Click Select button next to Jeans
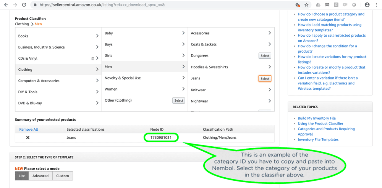The height and width of the screenshot is (188, 382). coord(265,78)
